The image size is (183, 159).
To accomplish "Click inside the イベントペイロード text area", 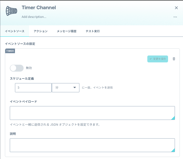I will click(x=92, y=113).
